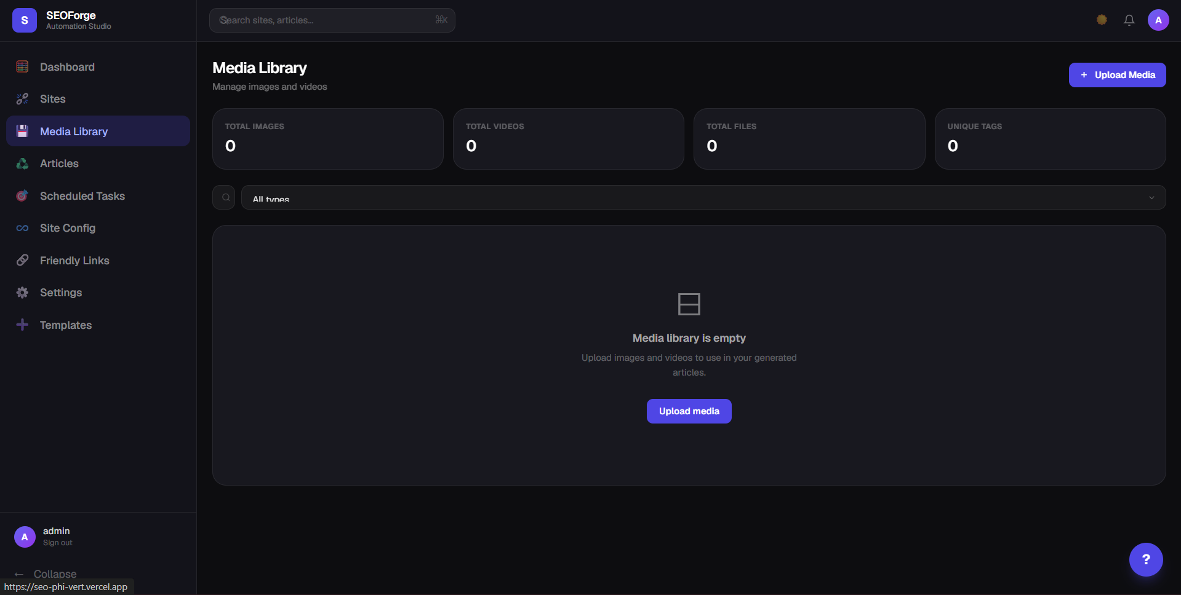Click the Sign out link
The width and height of the screenshot is (1181, 595).
pyautogui.click(x=58, y=543)
